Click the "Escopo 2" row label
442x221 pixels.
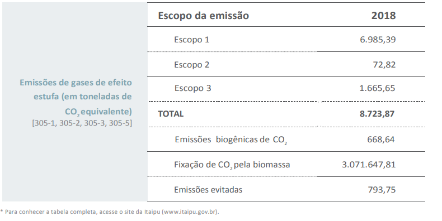(x=192, y=65)
